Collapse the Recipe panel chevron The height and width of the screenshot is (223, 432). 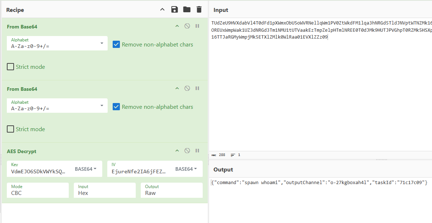[x=162, y=10]
